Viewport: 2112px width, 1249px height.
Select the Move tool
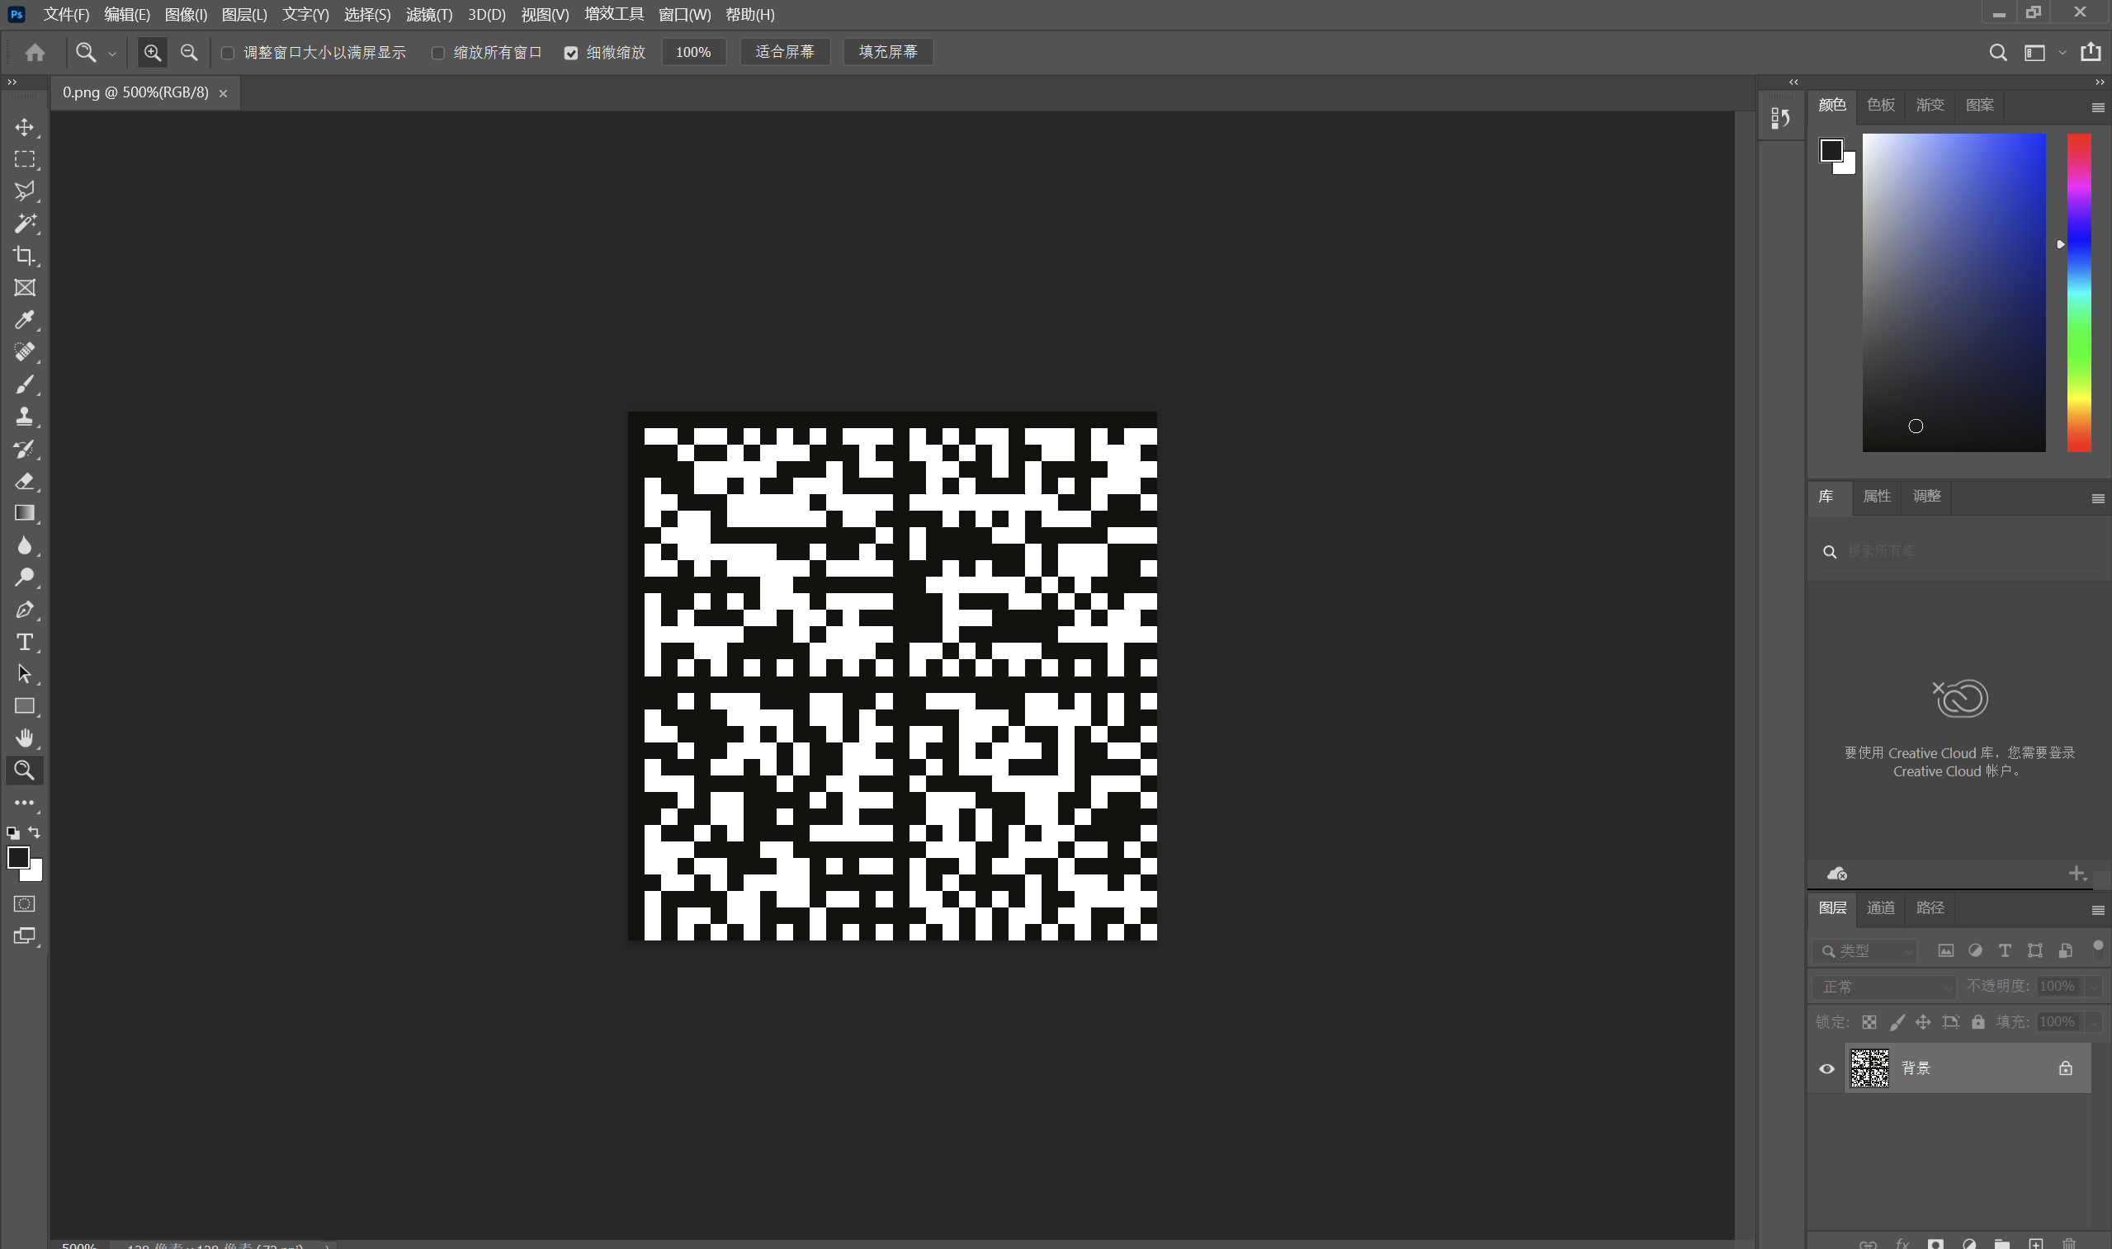[x=25, y=127]
